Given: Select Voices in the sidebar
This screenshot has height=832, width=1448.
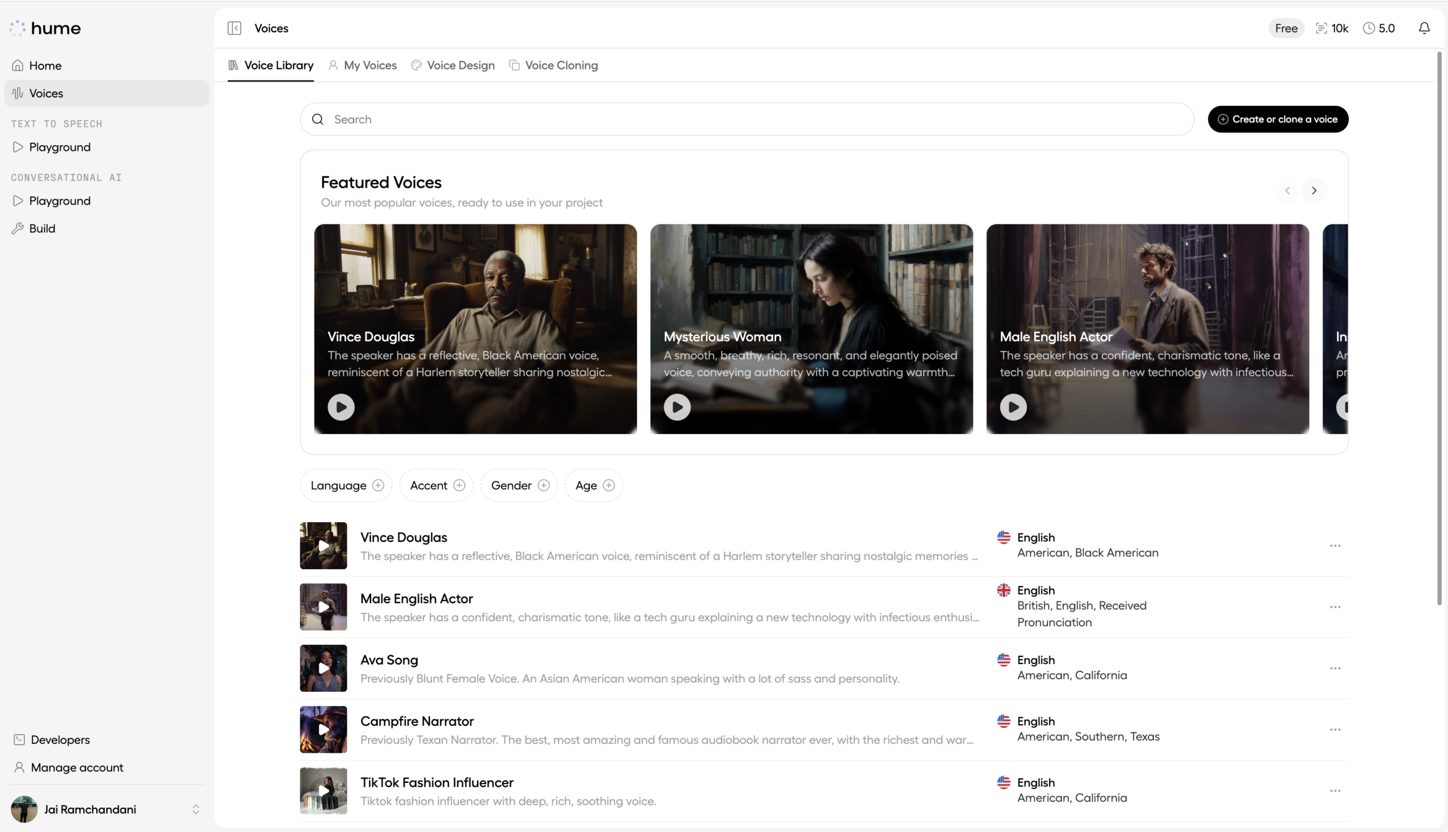Looking at the screenshot, I should tap(107, 93).
